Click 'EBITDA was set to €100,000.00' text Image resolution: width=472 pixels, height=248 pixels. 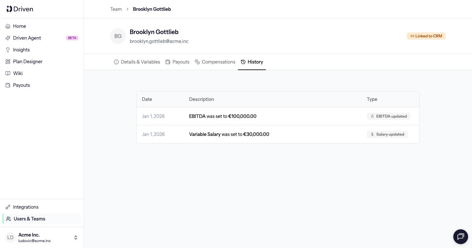(x=223, y=116)
